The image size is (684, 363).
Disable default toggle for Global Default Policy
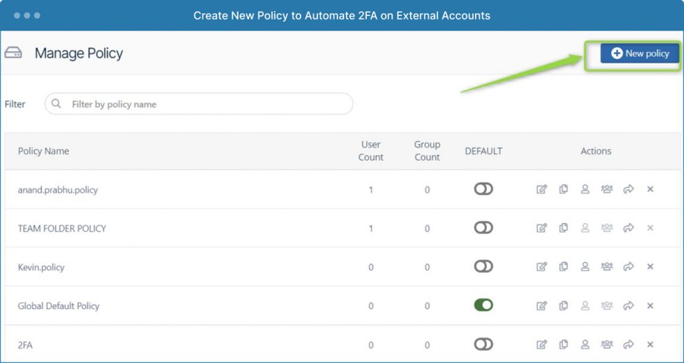pyautogui.click(x=484, y=305)
